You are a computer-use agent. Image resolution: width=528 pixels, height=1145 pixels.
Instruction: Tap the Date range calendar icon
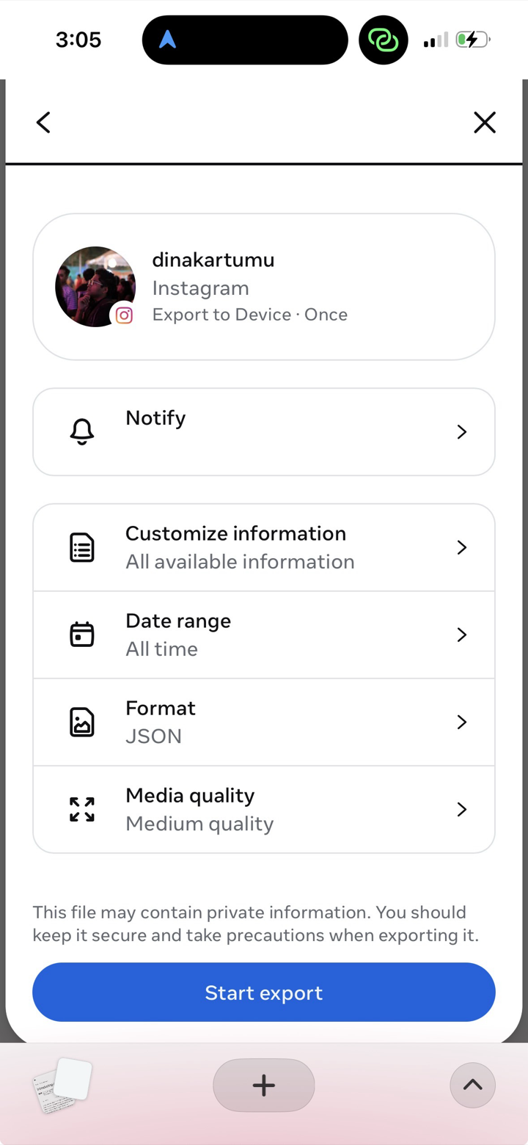tap(82, 634)
